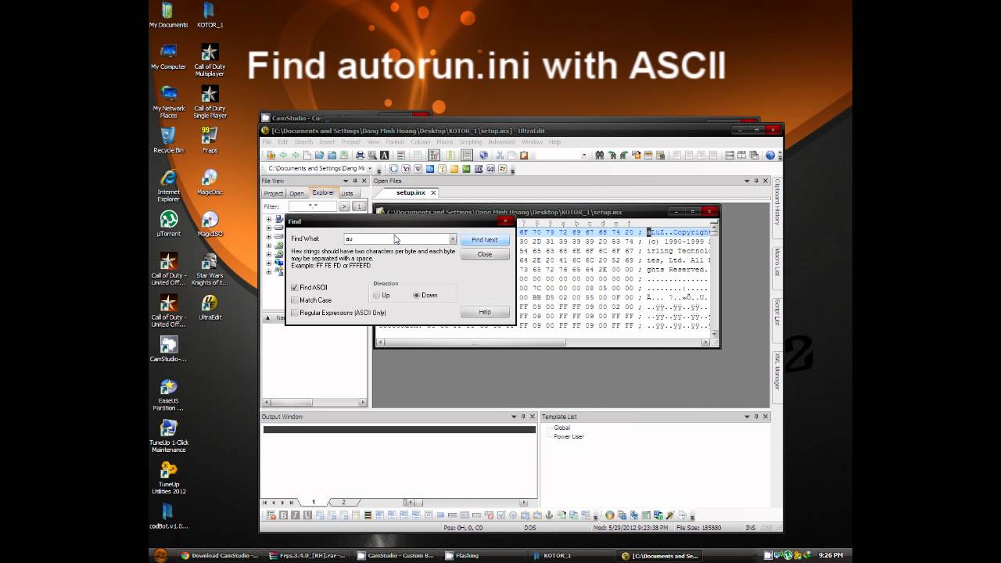This screenshot has height=563, width=1001.
Task: Click the Cut scissors toolbar icon
Action: pos(500,155)
